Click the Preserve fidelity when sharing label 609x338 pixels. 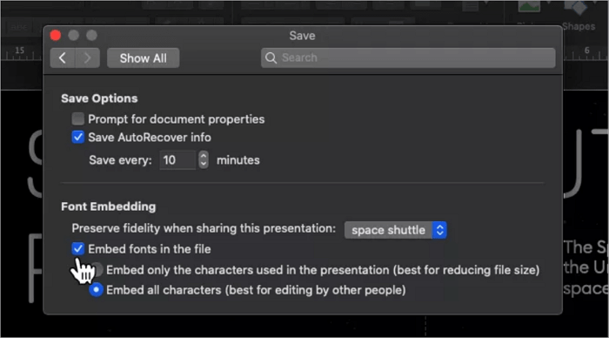[x=204, y=228]
